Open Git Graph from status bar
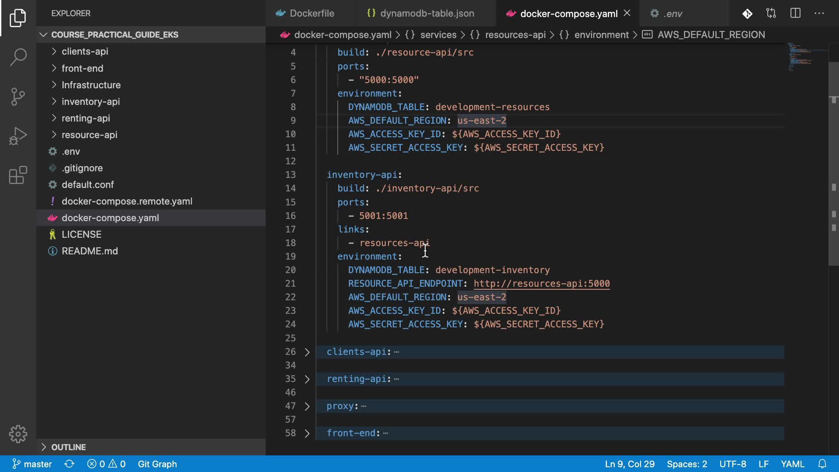Image resolution: width=839 pixels, height=472 pixels. click(157, 464)
